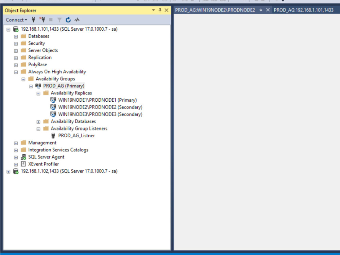The image size is (340, 255).
Task: Select 192.168.1.101,1433 server label
Action: 69,29
